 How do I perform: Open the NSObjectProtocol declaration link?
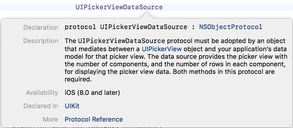[x=231, y=27]
